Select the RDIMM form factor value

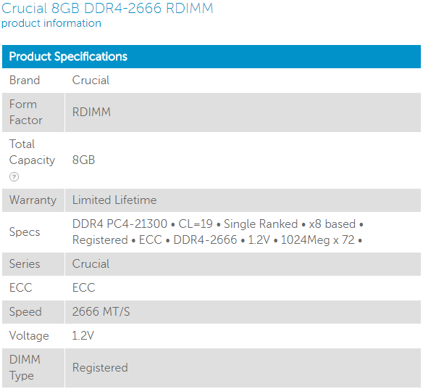pyautogui.click(x=91, y=112)
